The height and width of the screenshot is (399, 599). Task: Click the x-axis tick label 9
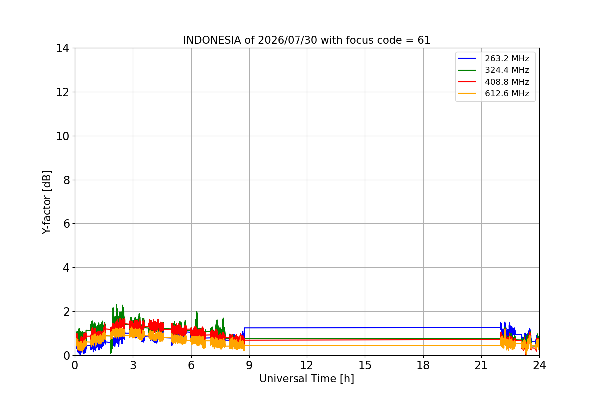click(249, 365)
